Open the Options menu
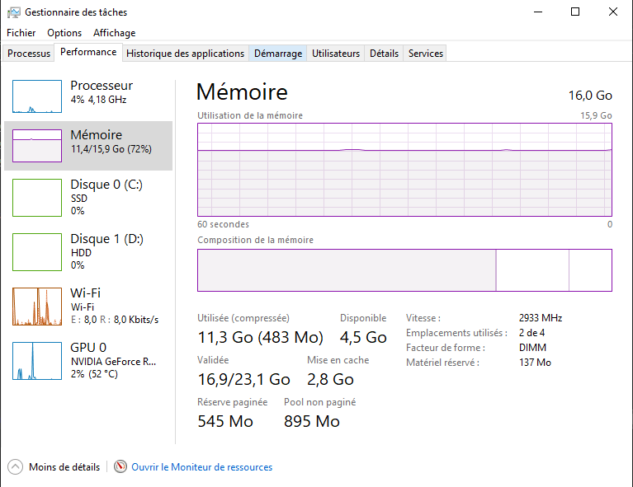Screen dimensions: 633x487 pyautogui.click(x=64, y=33)
